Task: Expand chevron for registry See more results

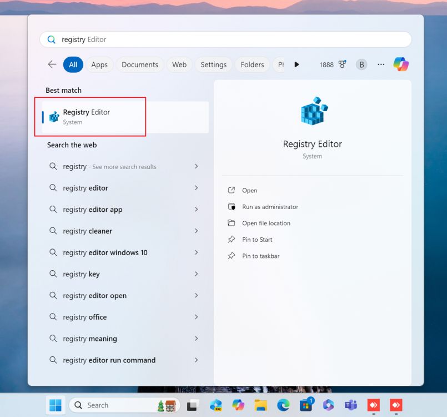Action: pyautogui.click(x=196, y=166)
